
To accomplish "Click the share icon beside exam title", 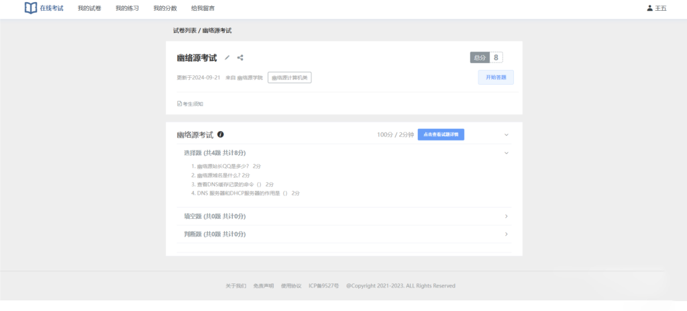I will pos(240,58).
